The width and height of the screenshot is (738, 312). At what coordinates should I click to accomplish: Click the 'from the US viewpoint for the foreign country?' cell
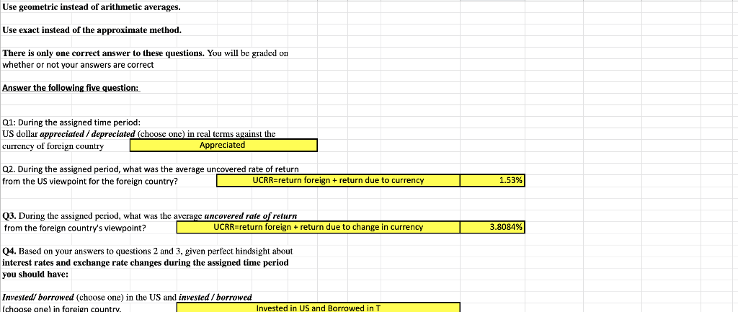tap(90, 181)
